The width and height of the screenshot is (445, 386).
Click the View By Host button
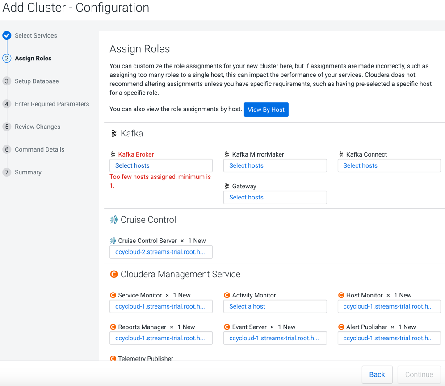tap(266, 110)
